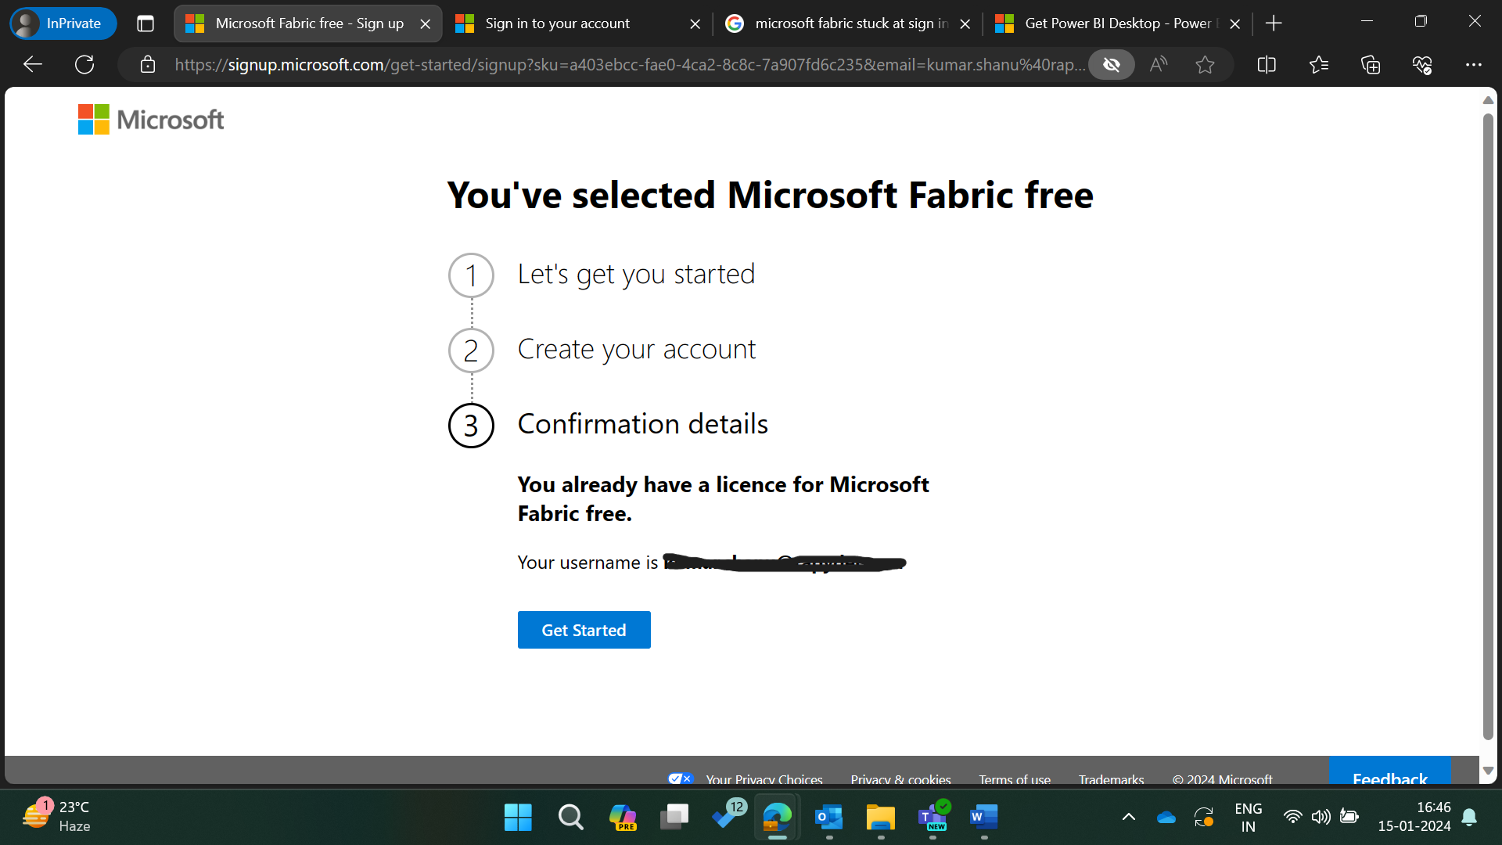Click the Edge icon on taskbar

[x=778, y=818]
